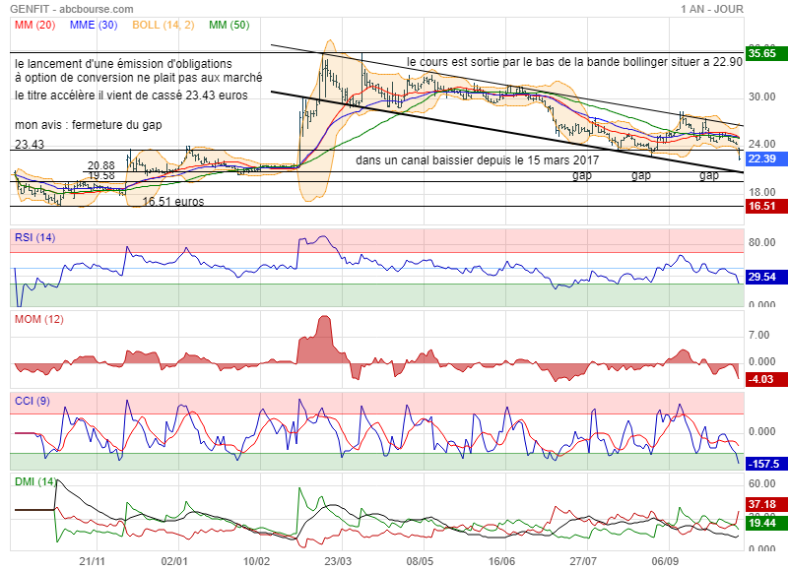Click the 27/07 date axis label
The width and height of the screenshot is (788, 571).
pos(583,561)
